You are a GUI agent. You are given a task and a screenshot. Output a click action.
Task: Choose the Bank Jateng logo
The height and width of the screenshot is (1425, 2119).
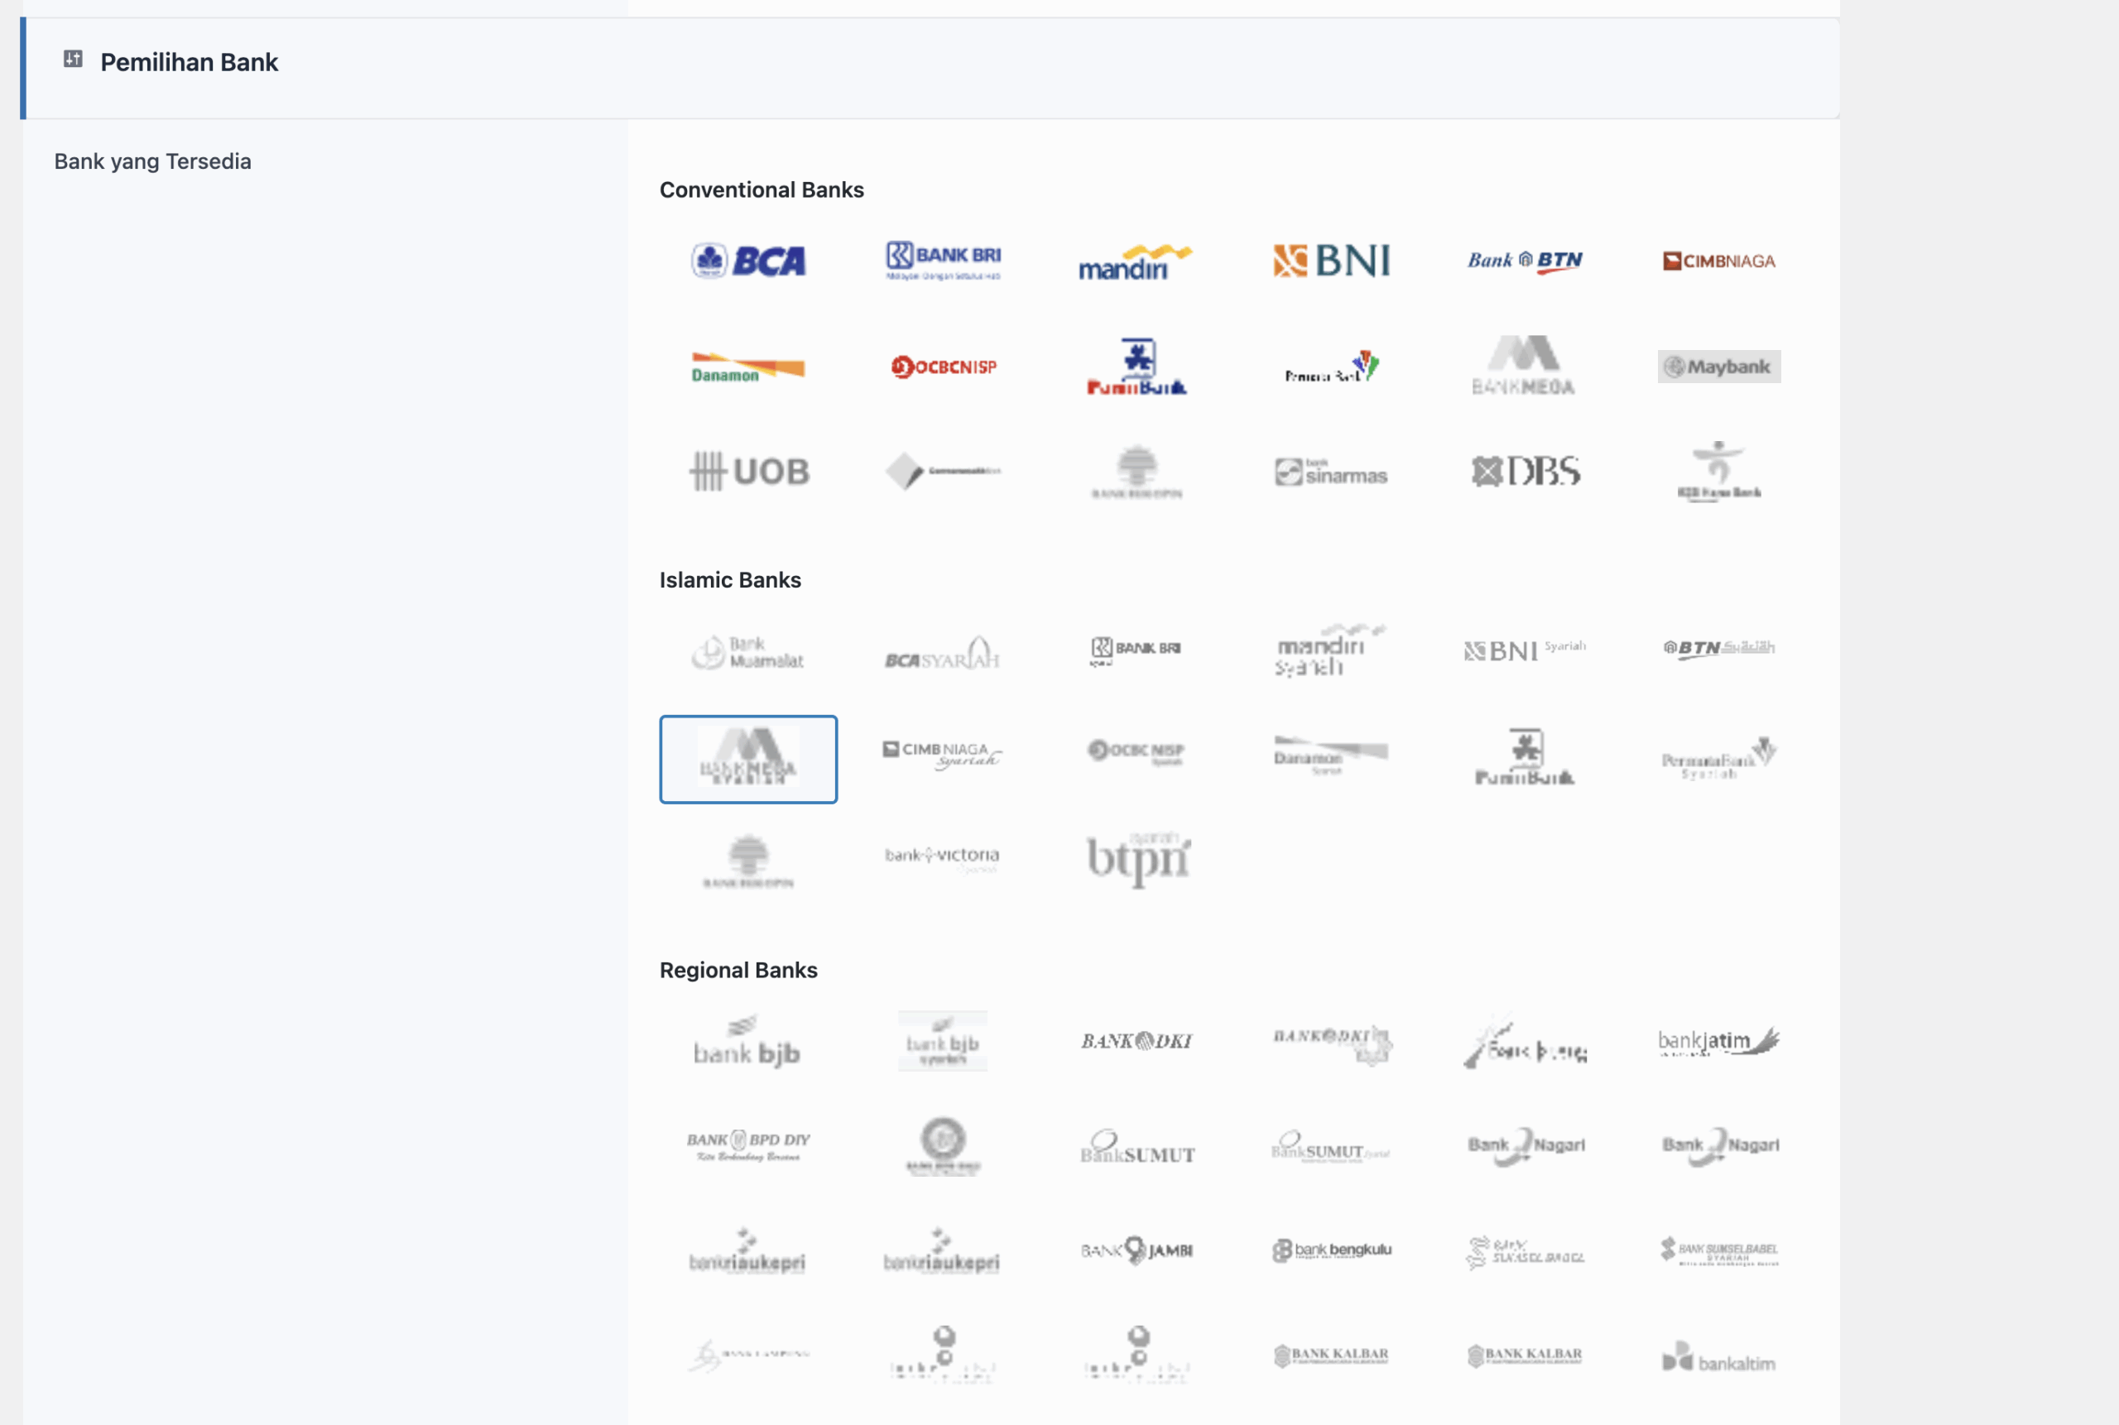[x=1525, y=1042]
